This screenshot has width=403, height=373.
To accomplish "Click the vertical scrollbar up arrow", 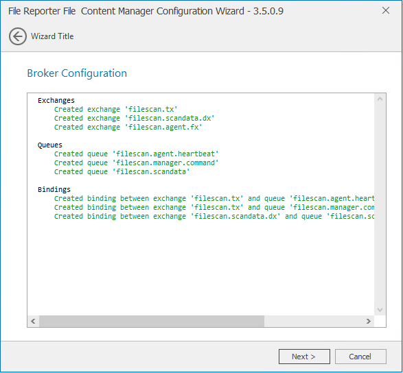I will (380, 99).
